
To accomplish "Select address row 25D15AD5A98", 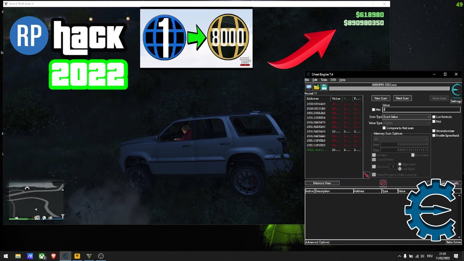I will click(x=334, y=132).
